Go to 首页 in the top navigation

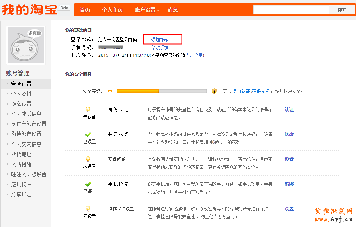(x=85, y=10)
